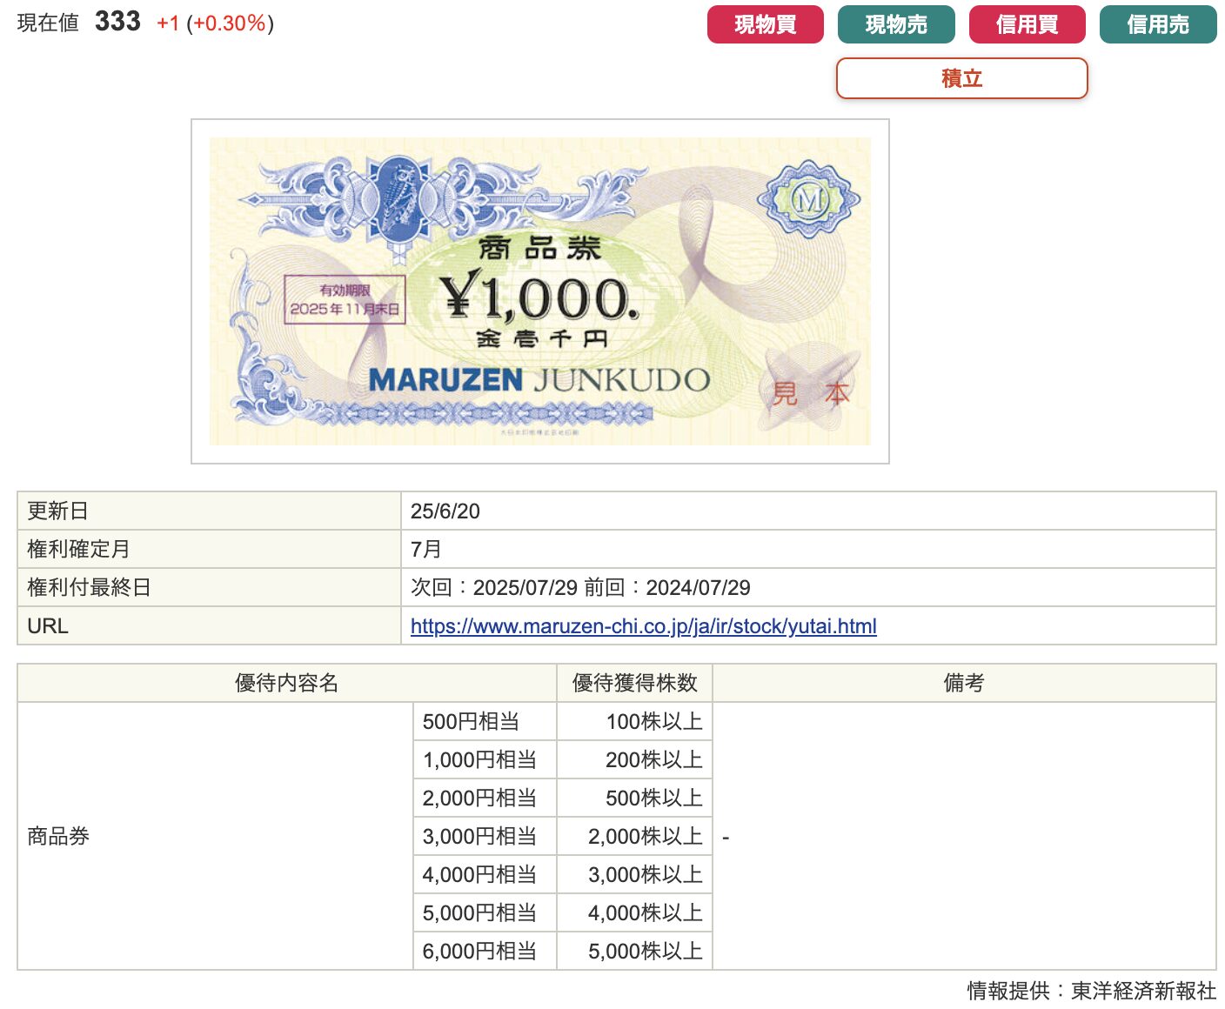Select the 2,000円相当 cell
This screenshot has width=1225, height=1009.
tap(485, 799)
